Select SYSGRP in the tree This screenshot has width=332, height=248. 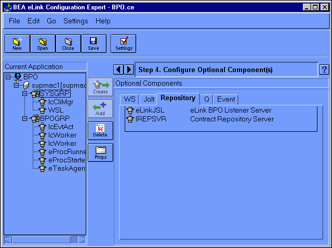coord(55,93)
